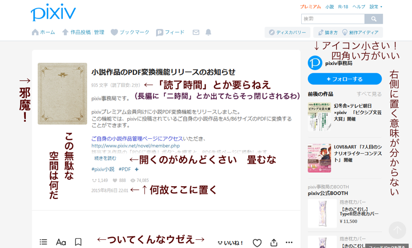Click the novel title 小説作品のPDF変換機能リリースのお知らせ
Screen dimensions: 412x248
click(x=163, y=72)
